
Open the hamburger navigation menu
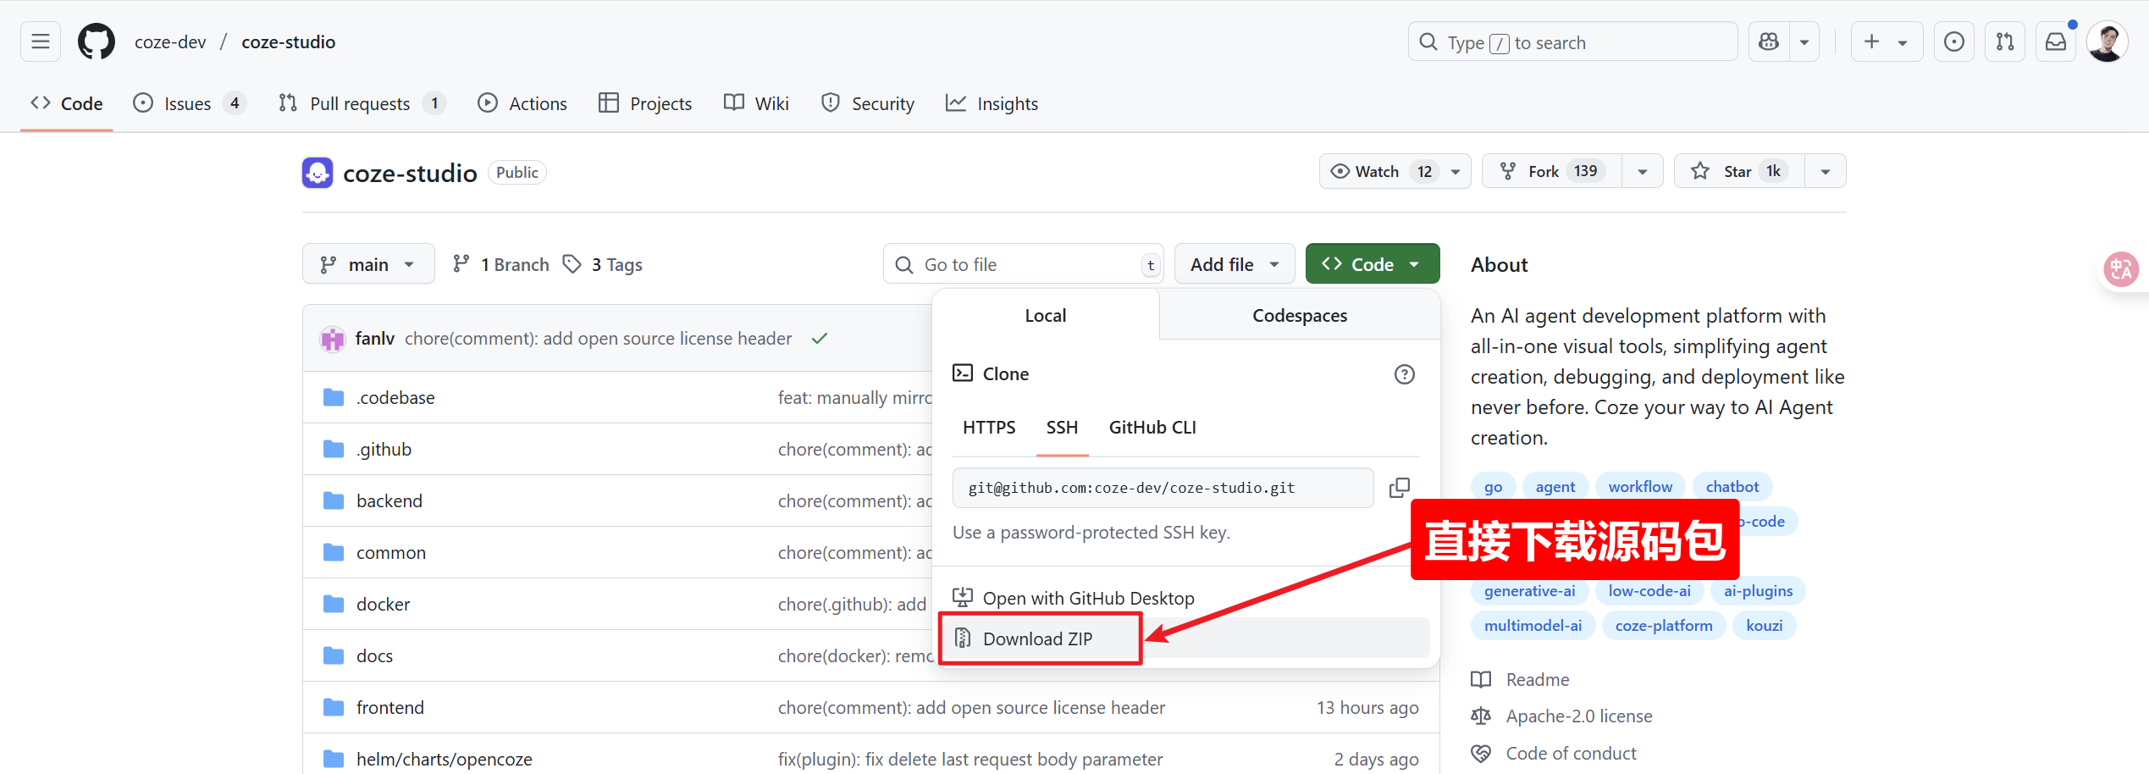point(41,41)
